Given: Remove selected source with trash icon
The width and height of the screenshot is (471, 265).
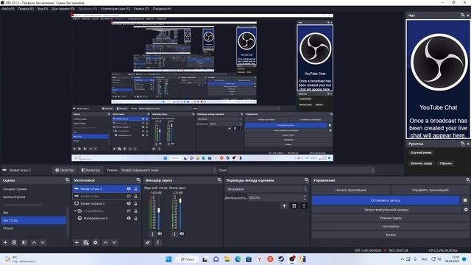Looking at the screenshot, I should click(x=86, y=242).
